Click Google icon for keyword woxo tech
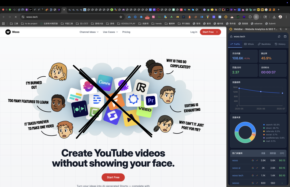This screenshot has height=187, width=290. click(x=253, y=175)
